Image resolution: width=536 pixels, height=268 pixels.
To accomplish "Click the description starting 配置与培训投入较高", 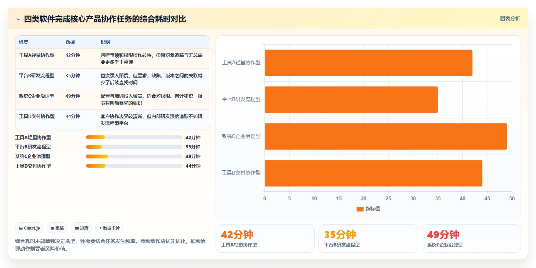I will (x=152, y=99).
